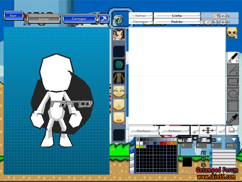Click the white Salvar texture button
Screen dimensions: 242x182
[141, 15]
